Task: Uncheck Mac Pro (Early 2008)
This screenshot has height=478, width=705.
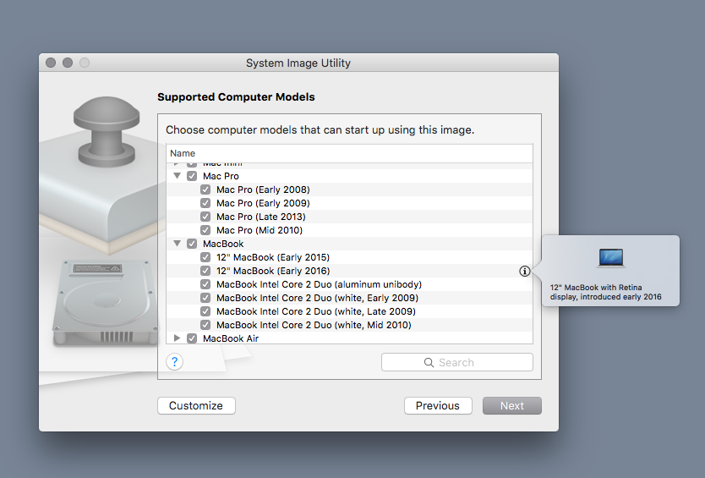Action: pos(205,190)
